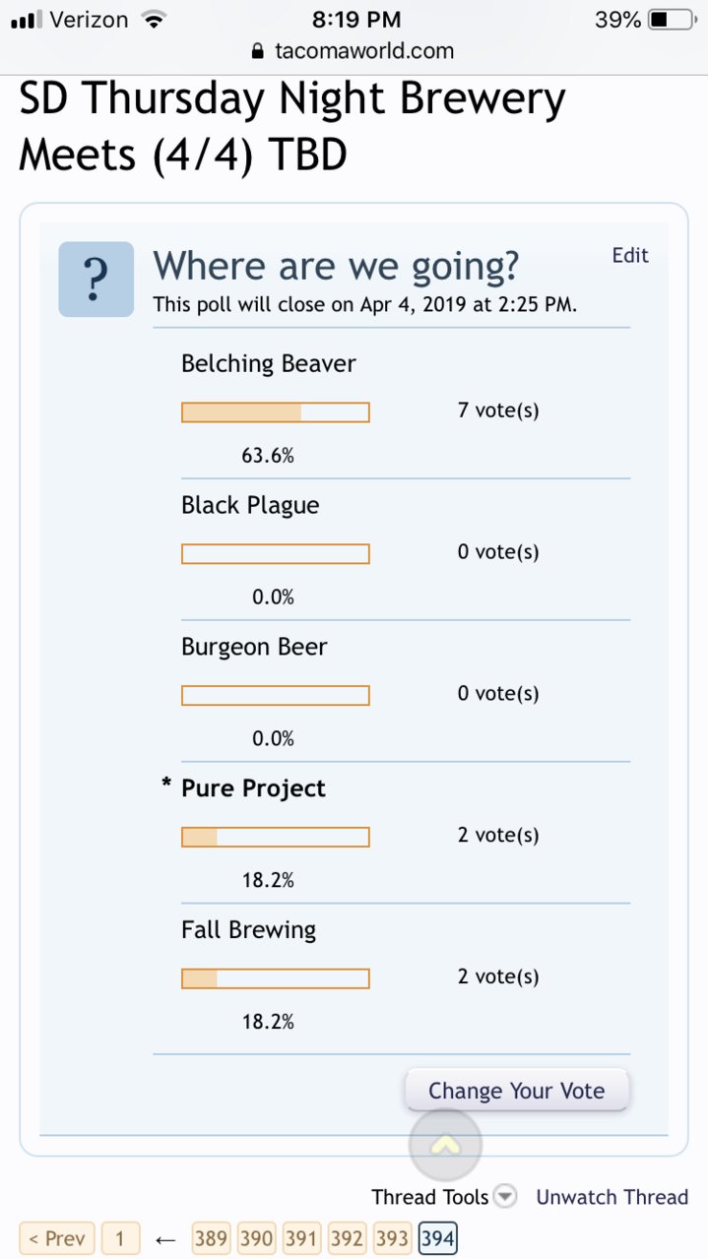
Task: Tap the battery icon in the status bar
Action: (x=671, y=19)
